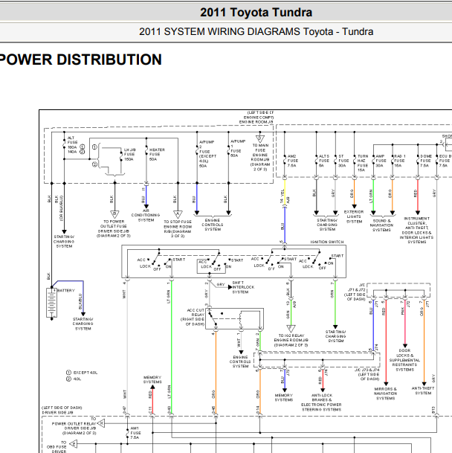Click the "TURN HAZ FUSE 15A" label
This screenshot has height=453, width=452.
click(x=363, y=163)
